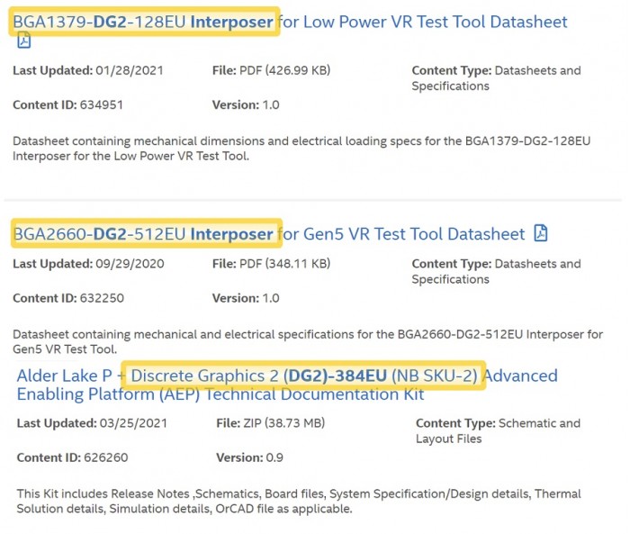Click the kit description mentioning Release Notes

pos(299,501)
